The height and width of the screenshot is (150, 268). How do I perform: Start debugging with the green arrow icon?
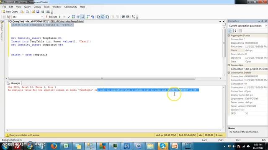click(x=60, y=17)
